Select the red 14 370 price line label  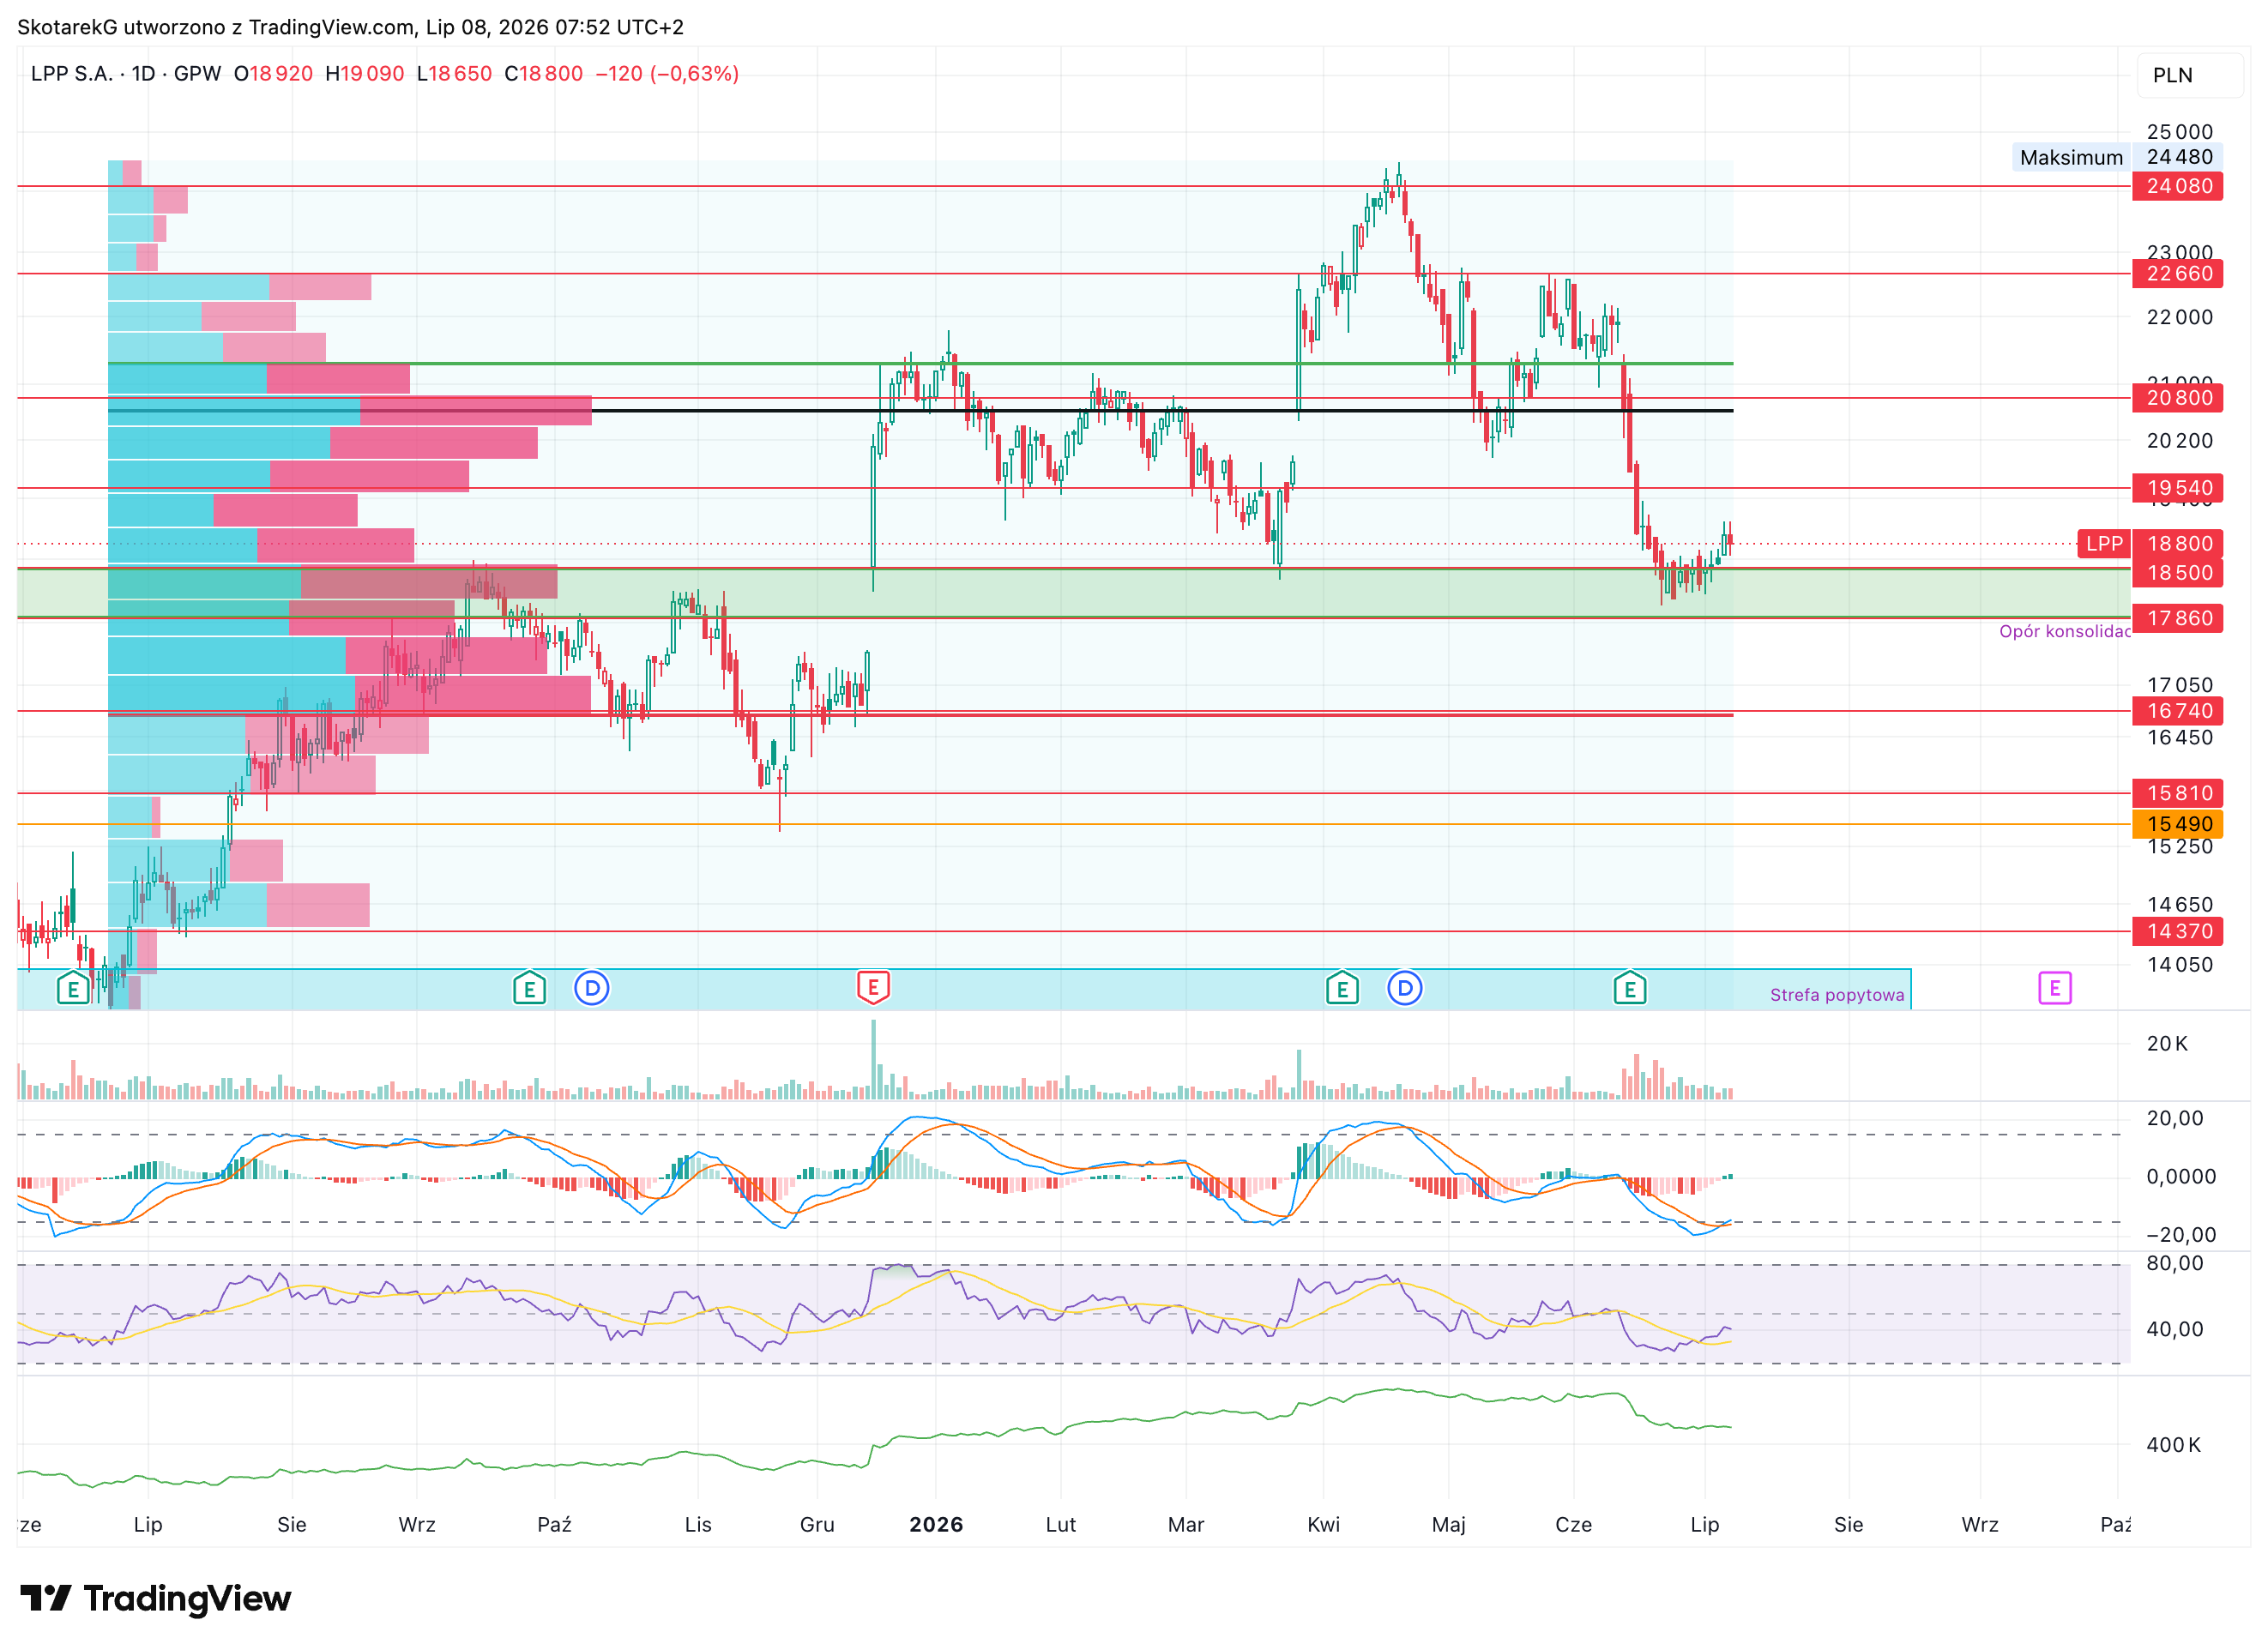2177,931
